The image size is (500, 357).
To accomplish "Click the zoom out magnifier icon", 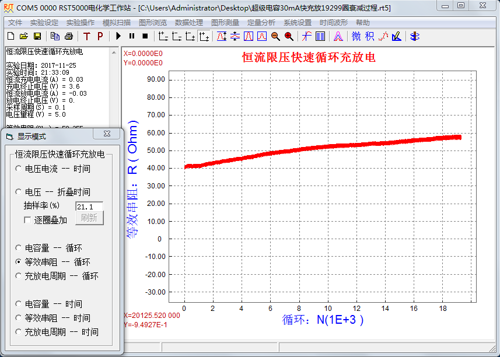I will click(275, 36).
